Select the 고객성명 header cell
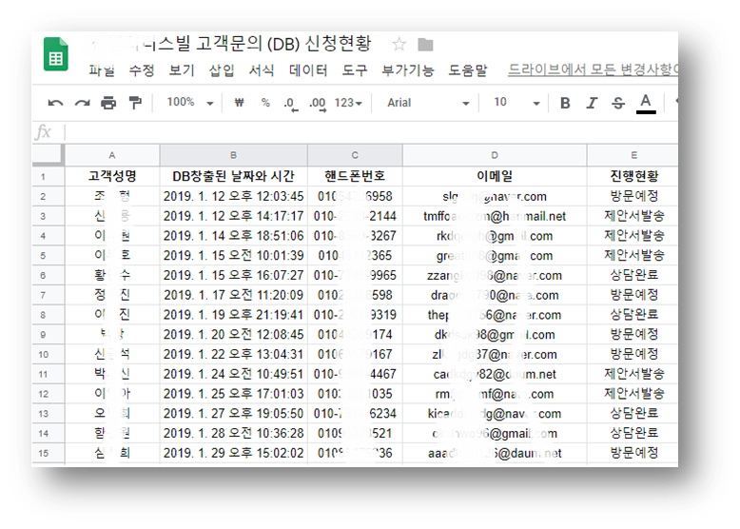Viewport: 740px width, 529px height. [112, 176]
